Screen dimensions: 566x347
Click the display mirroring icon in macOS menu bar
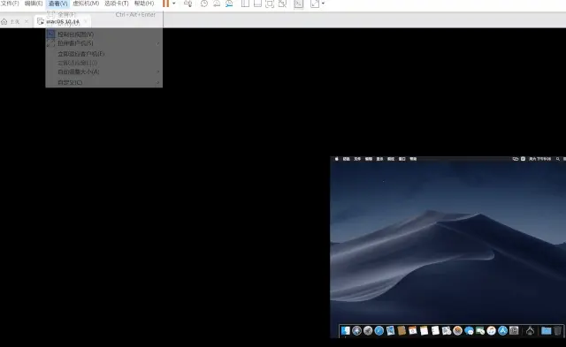click(x=516, y=159)
